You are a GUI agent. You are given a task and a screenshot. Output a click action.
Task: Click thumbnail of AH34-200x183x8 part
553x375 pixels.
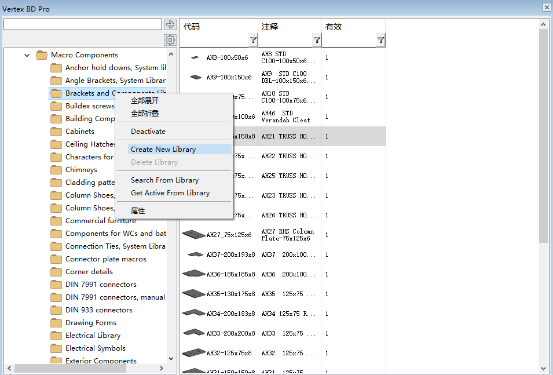point(193,313)
